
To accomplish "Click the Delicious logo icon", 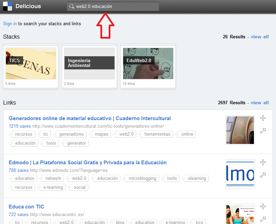I will click(x=8, y=6).
